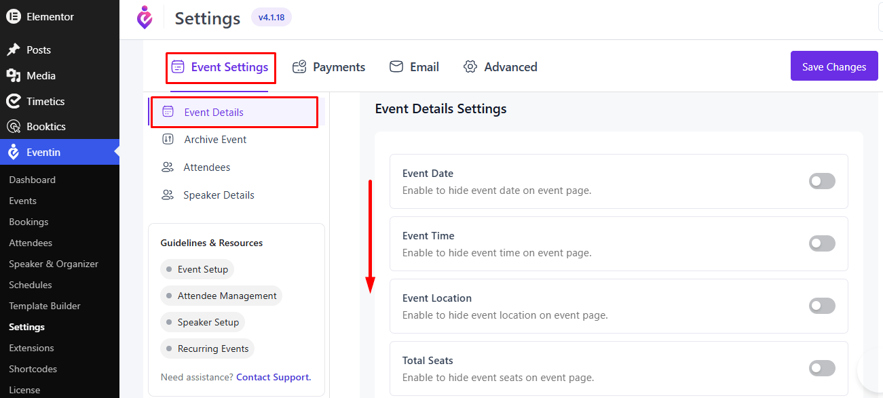Click the Attendees people icon
Viewport: 883px width, 398px height.
coord(168,167)
